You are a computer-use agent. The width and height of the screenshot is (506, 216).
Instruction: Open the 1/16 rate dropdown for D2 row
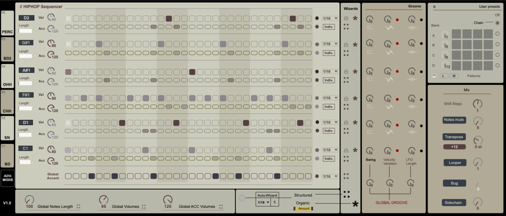(x=330, y=18)
